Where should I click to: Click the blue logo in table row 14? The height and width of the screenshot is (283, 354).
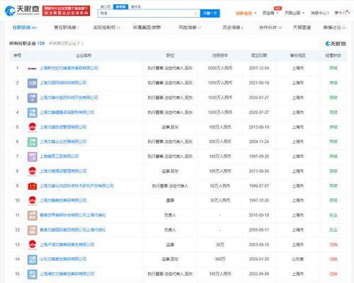click(33, 260)
